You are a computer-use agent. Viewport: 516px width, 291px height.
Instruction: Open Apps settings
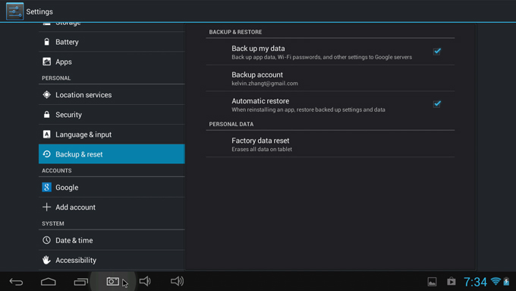click(x=112, y=62)
